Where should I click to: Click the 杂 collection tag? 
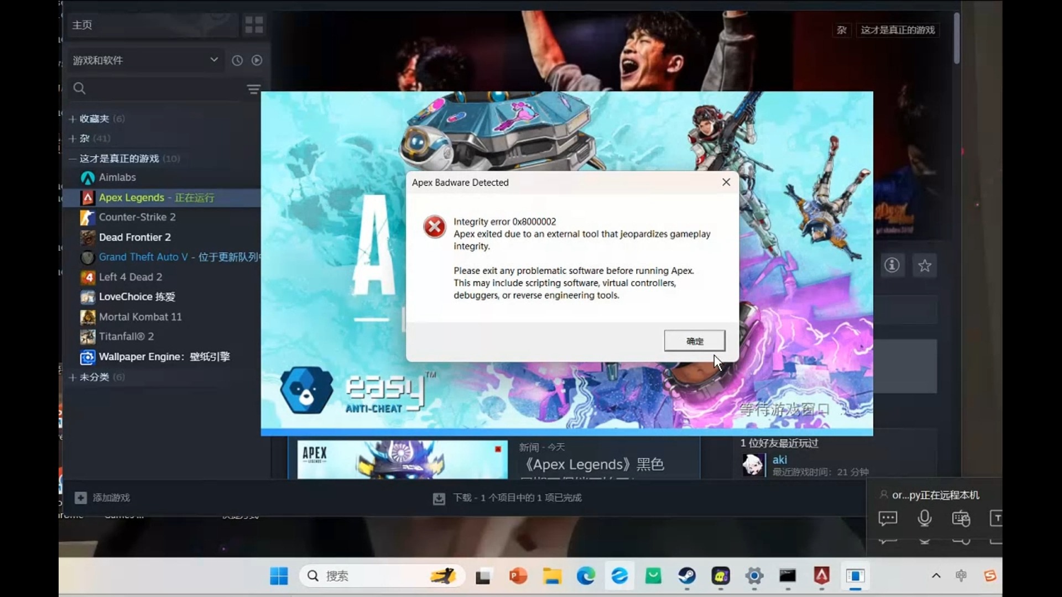point(841,30)
